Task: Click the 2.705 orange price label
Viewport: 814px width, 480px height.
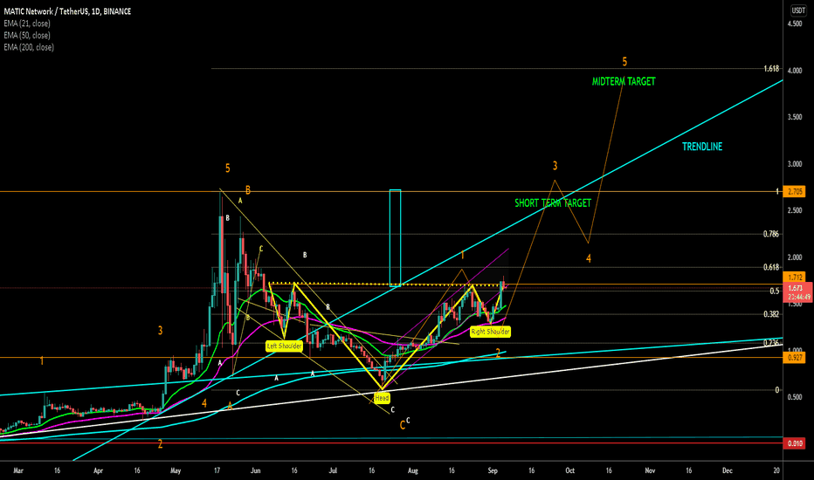Action: [795, 191]
